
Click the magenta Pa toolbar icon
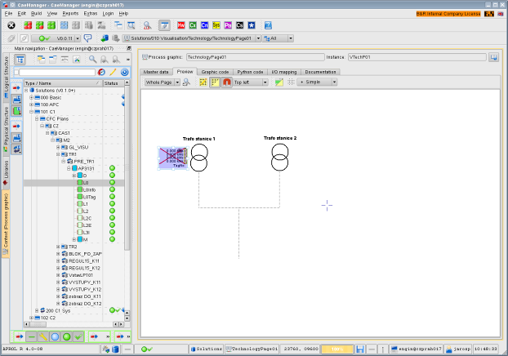228,25
